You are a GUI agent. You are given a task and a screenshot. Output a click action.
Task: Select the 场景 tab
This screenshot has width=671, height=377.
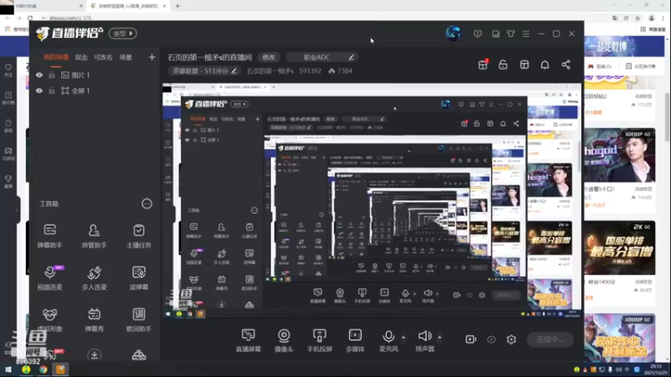(x=126, y=57)
